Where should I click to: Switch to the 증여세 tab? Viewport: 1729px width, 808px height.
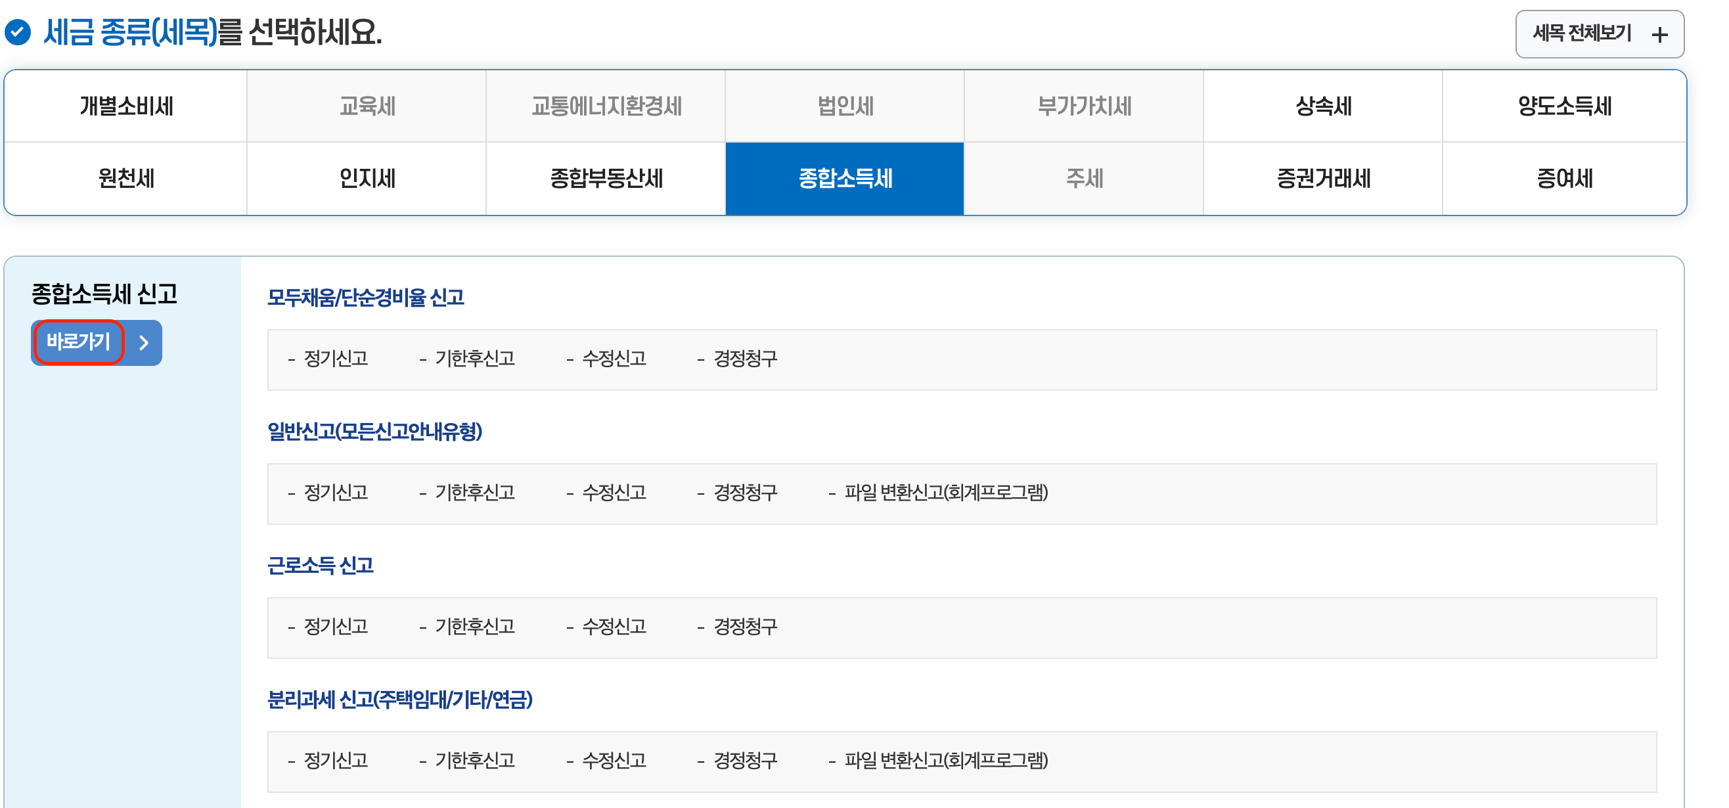click(1564, 179)
